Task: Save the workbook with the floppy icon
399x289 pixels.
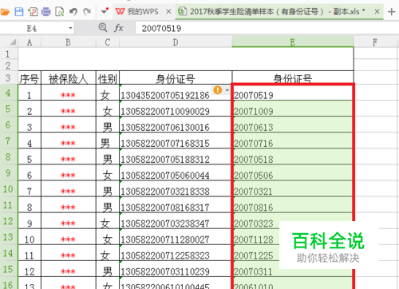Action: (19, 12)
